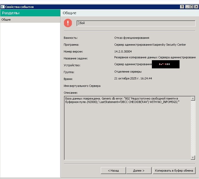Image resolution: width=199 pixels, height=179 pixels.
Task: Click the Программа label
Action: 71,45
